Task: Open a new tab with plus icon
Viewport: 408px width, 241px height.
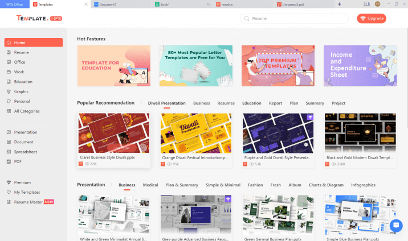Action: tap(340, 4)
